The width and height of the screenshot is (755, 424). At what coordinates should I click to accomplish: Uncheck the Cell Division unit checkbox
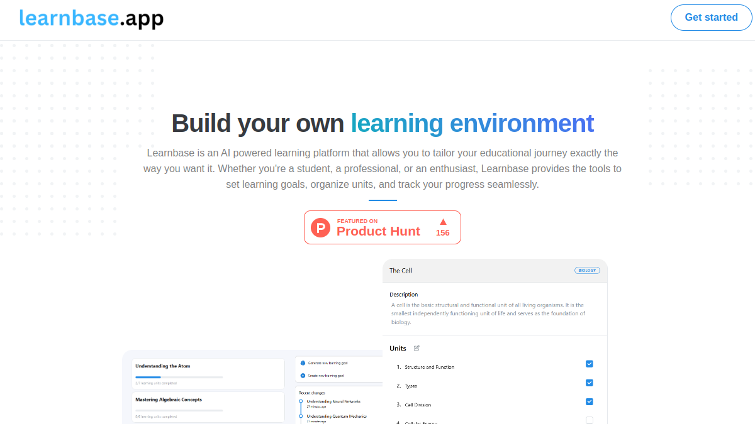click(590, 401)
